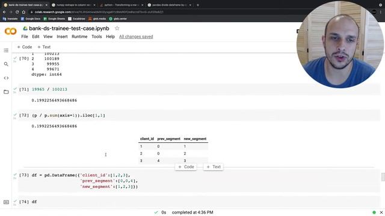
Task: Click the notebook title to rename it
Action: tap(69, 28)
